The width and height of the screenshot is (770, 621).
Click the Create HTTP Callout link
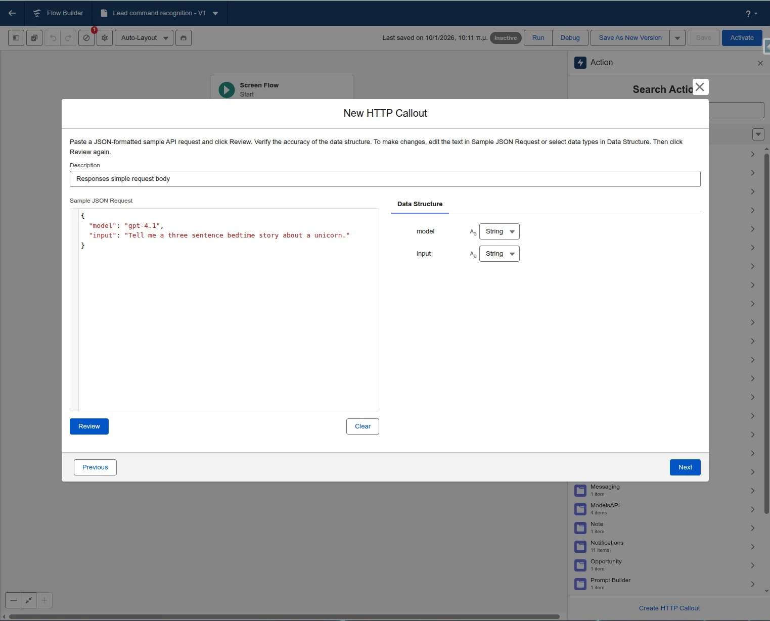[x=669, y=608]
